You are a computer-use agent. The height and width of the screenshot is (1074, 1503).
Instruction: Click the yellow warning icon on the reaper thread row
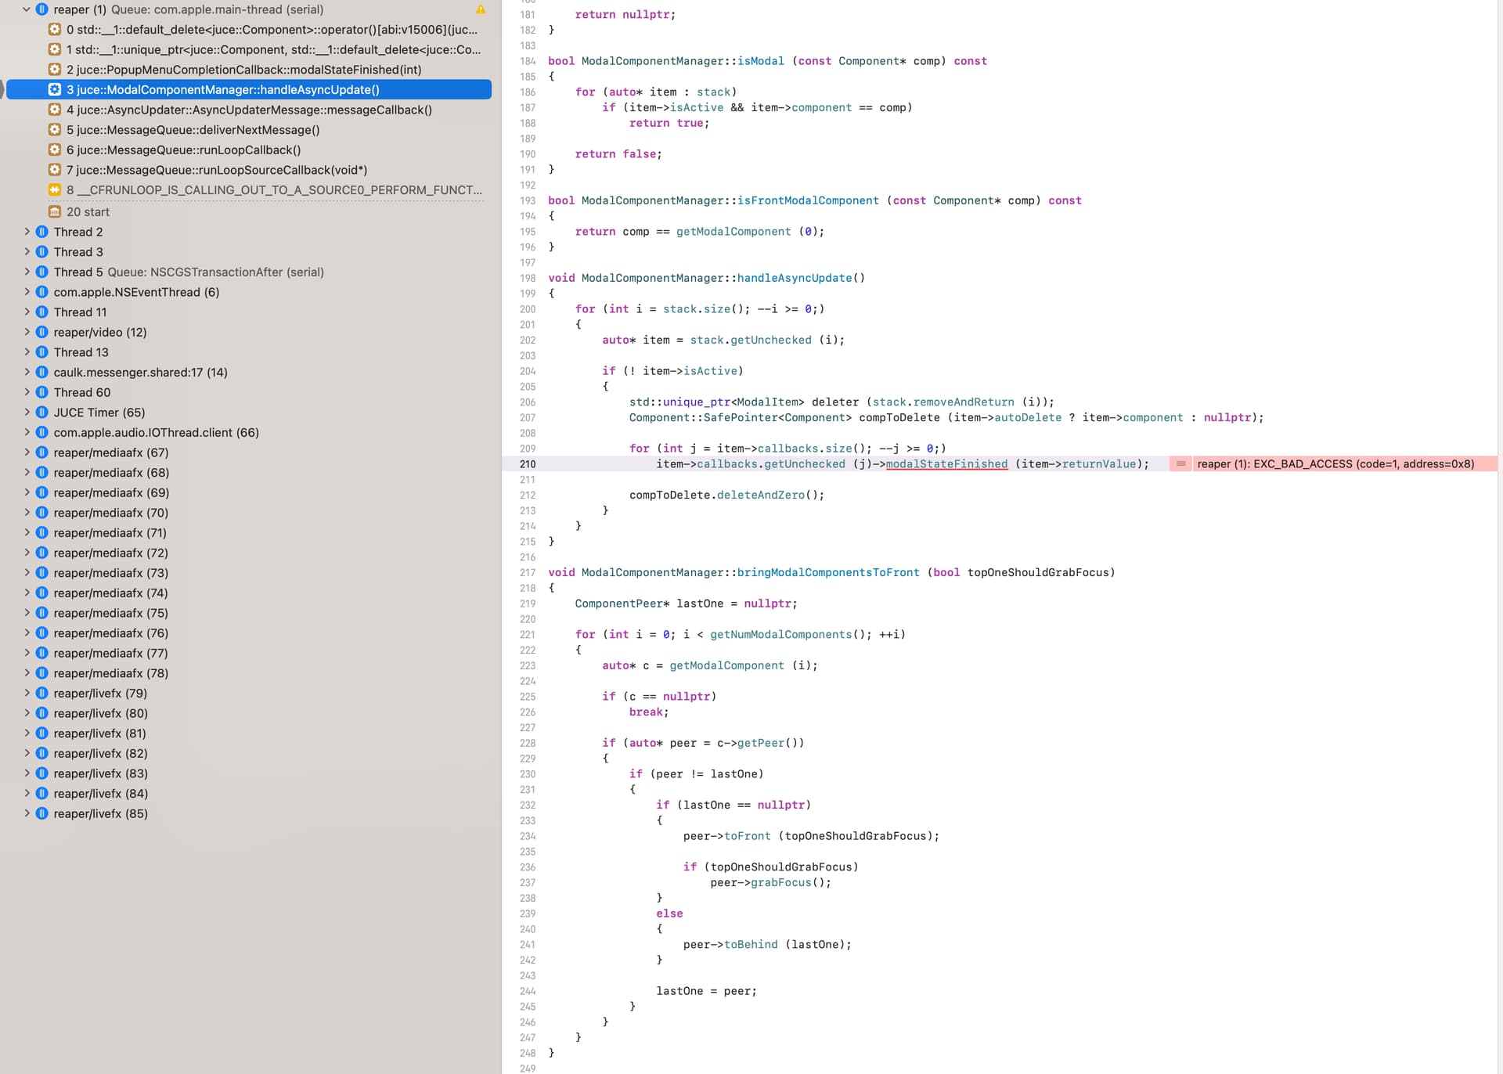(480, 9)
